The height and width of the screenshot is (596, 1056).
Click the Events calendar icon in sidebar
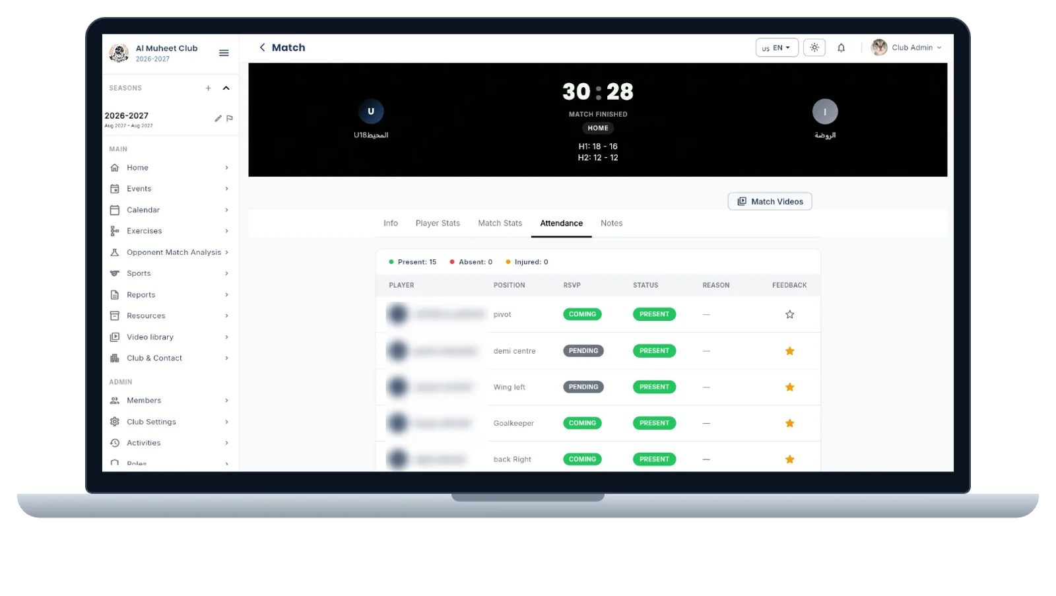(x=115, y=189)
